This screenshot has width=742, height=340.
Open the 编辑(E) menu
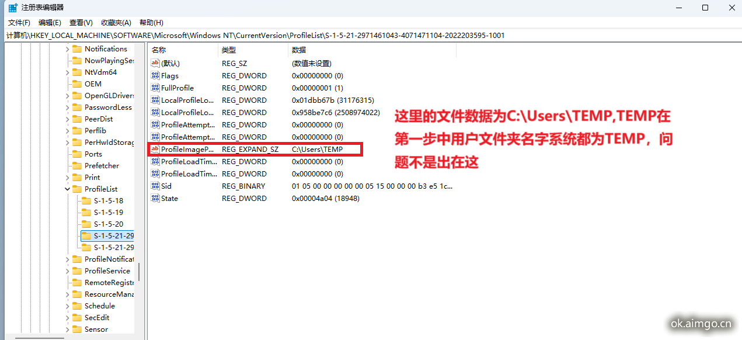[x=50, y=23]
